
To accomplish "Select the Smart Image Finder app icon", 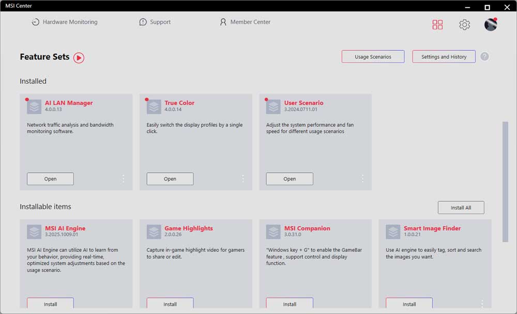I will tap(393, 232).
